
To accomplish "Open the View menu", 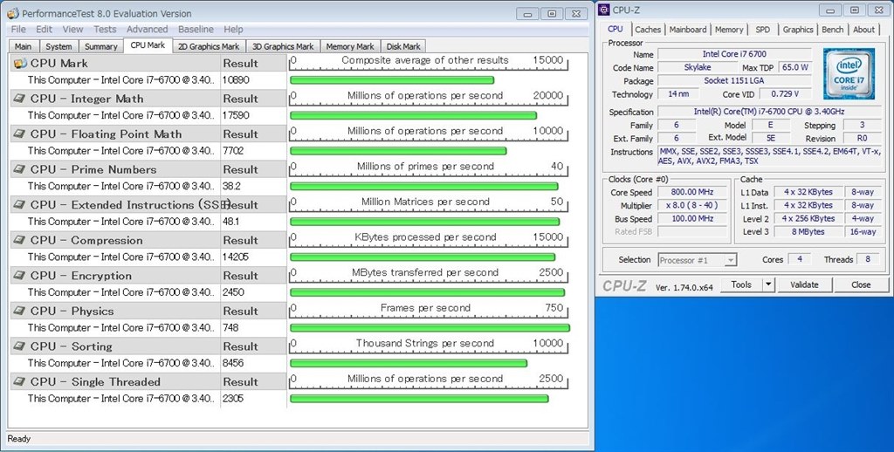I will [72, 29].
